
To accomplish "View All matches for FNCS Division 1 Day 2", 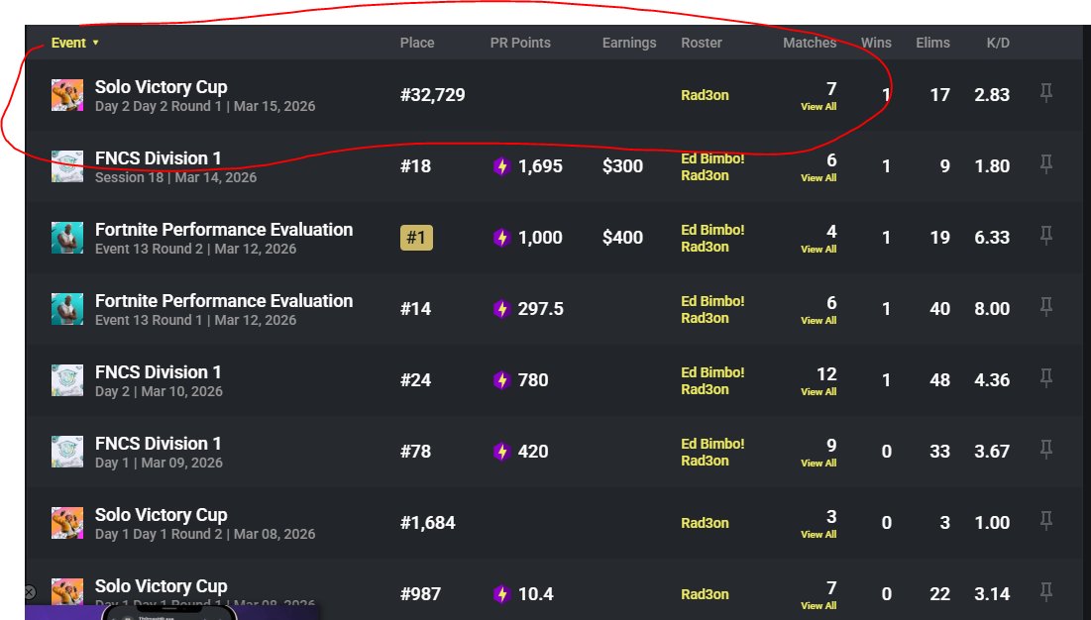I will point(818,391).
